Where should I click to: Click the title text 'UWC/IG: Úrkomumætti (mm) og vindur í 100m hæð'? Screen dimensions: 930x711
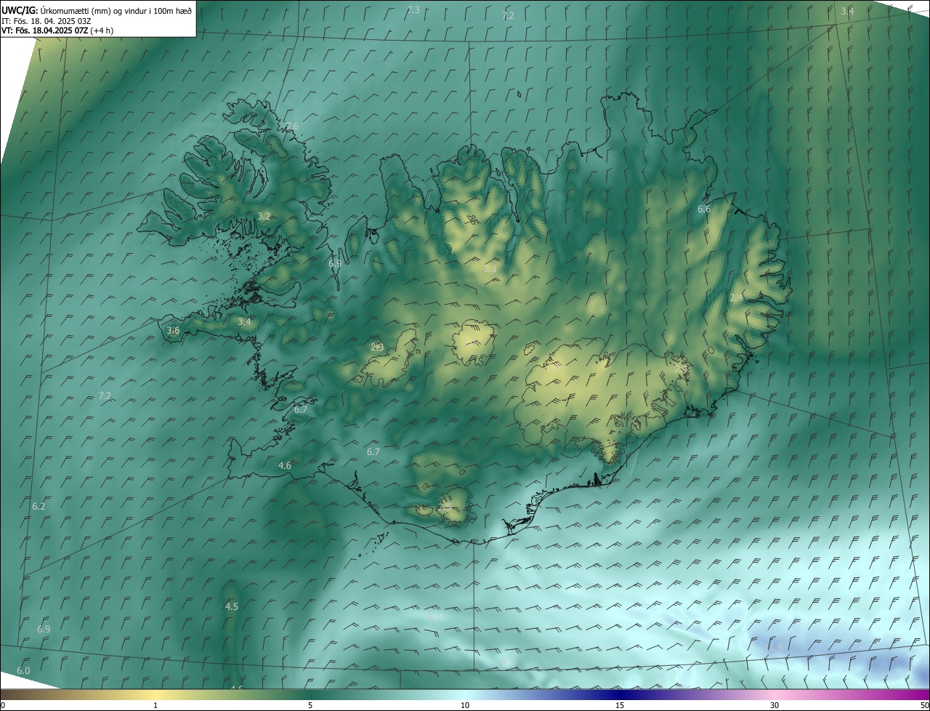(97, 10)
